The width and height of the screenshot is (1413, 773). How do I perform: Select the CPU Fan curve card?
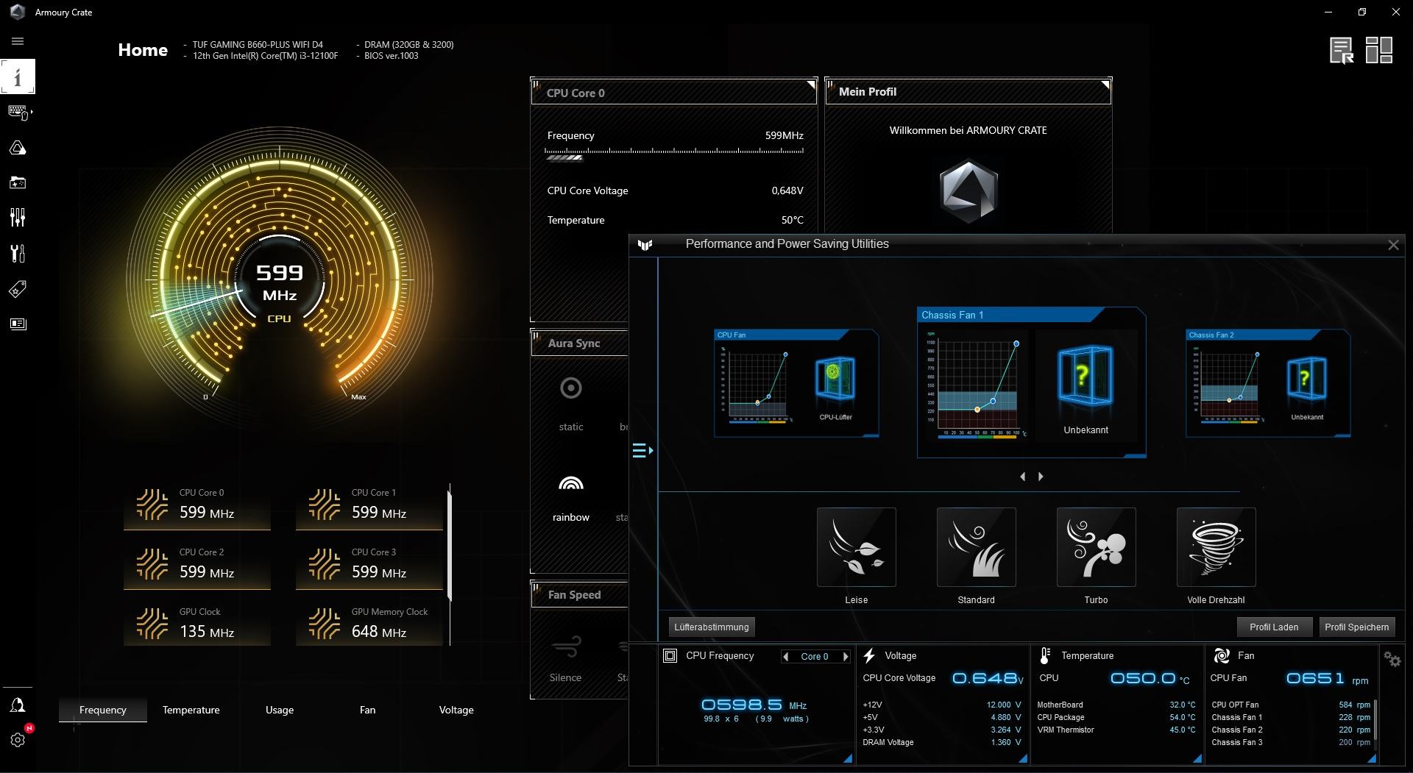click(x=796, y=383)
